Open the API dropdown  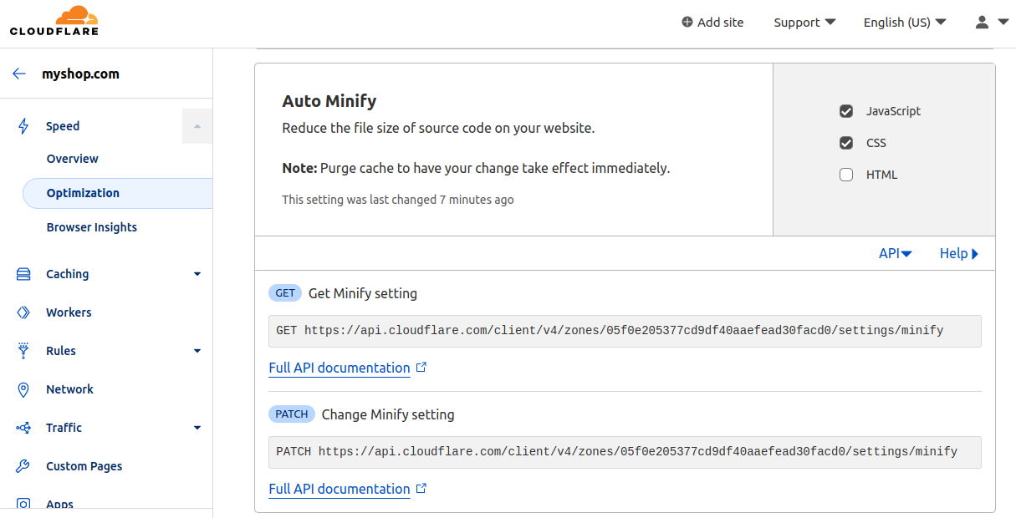coord(895,253)
